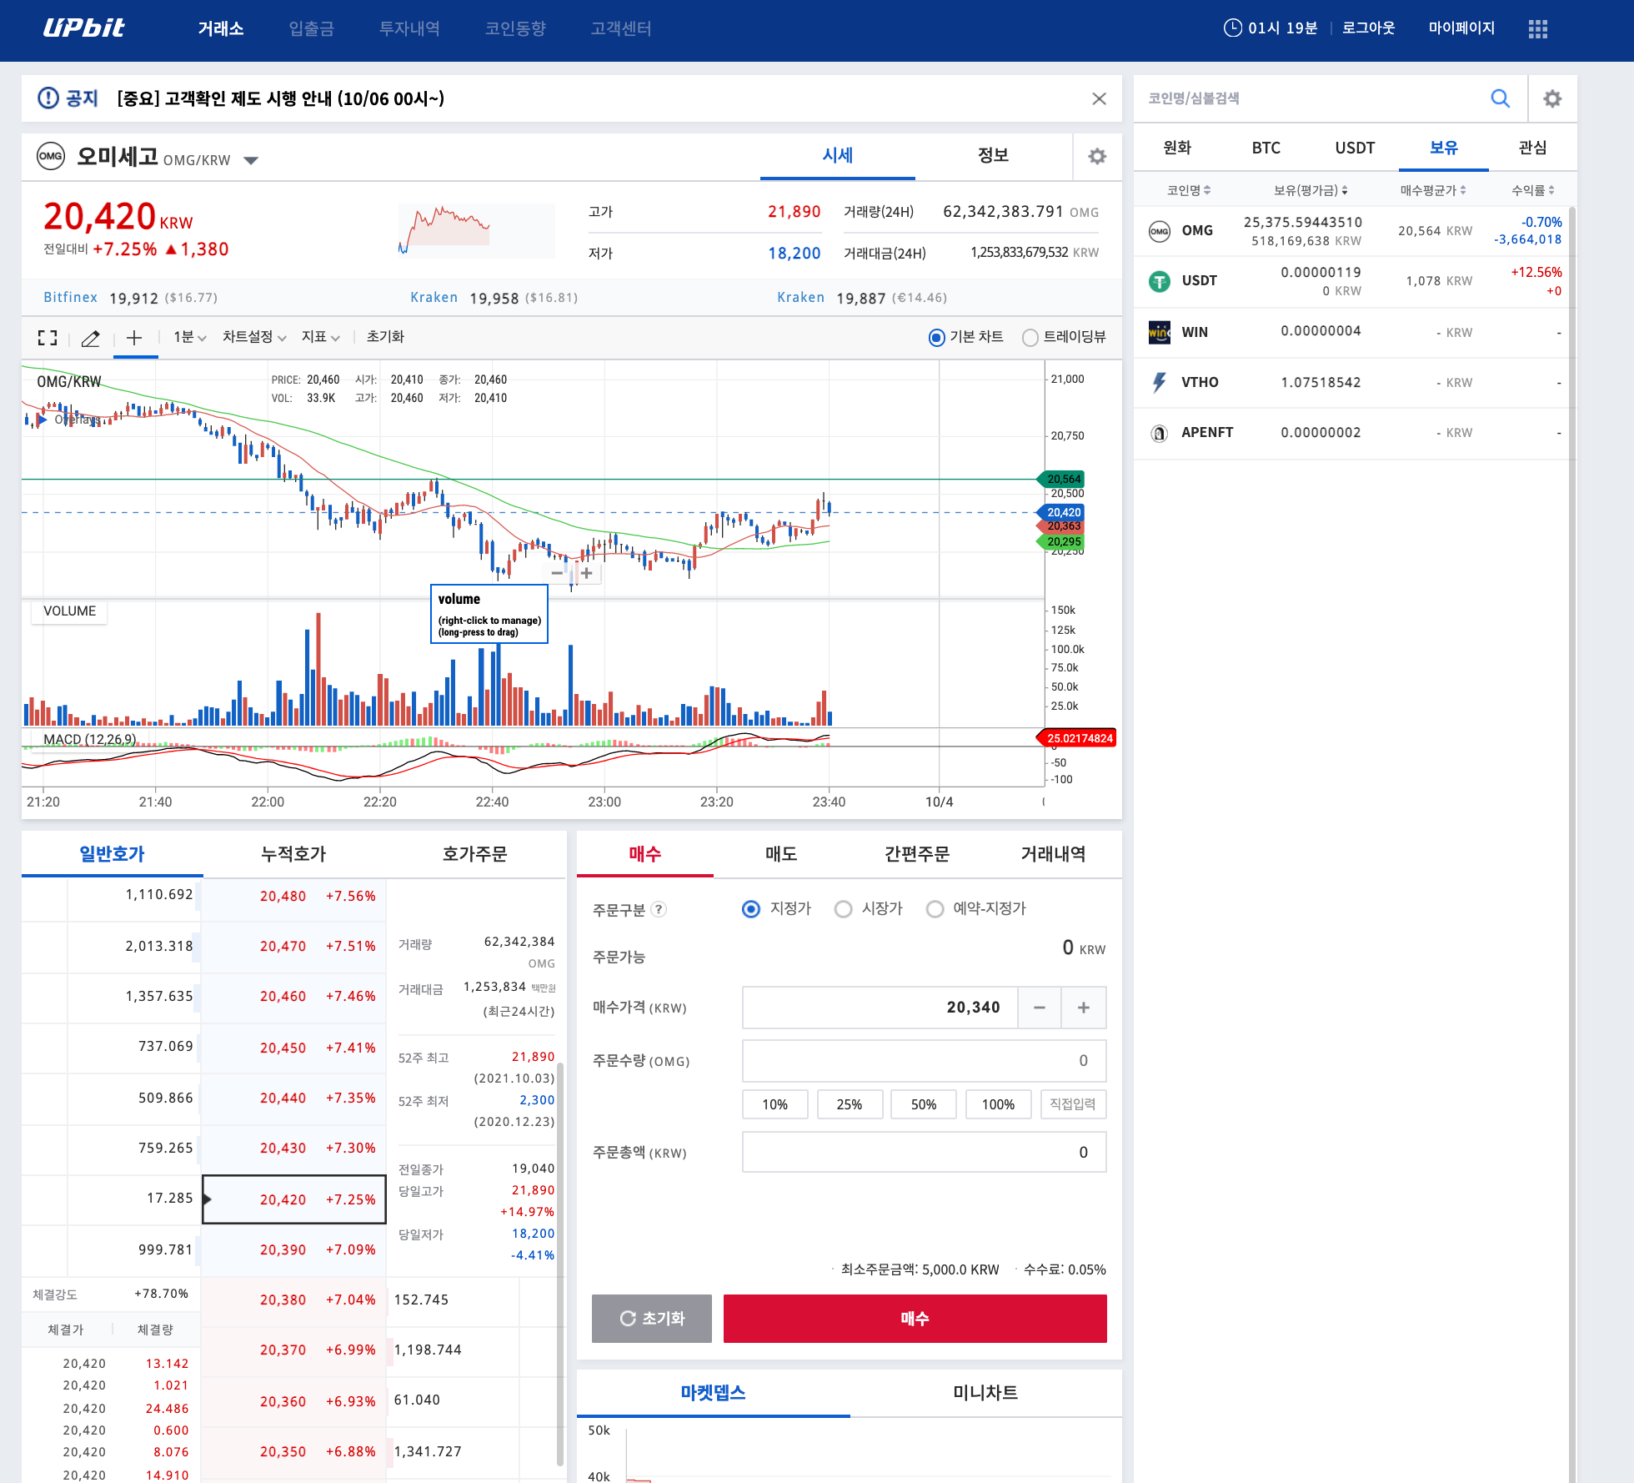Switch to the 누적호가 tab
Image resolution: width=1634 pixels, height=1483 pixels.
click(x=293, y=854)
